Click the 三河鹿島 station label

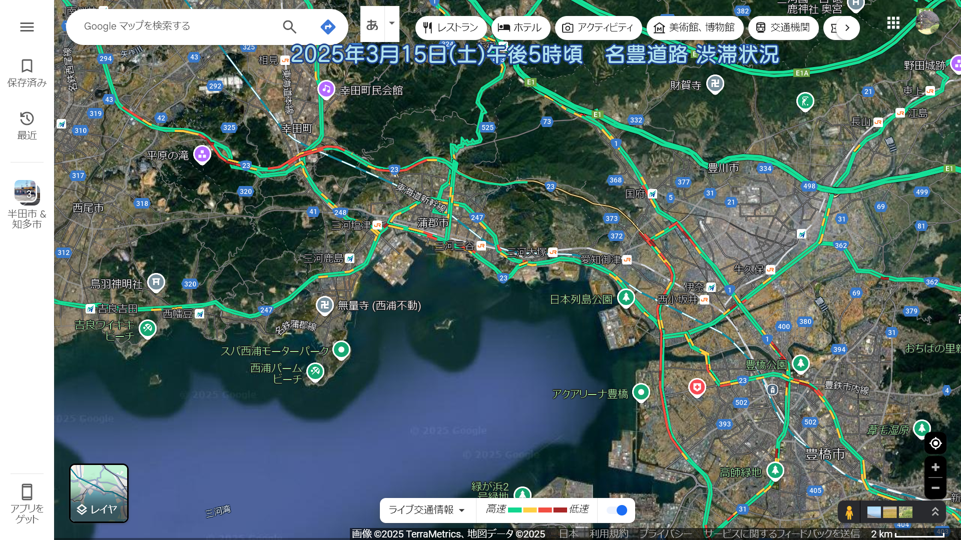(324, 258)
